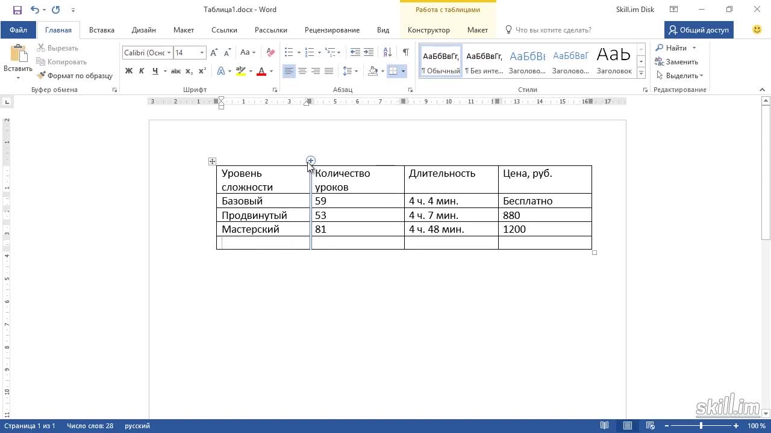Open the font color dropdown arrow

(271, 71)
